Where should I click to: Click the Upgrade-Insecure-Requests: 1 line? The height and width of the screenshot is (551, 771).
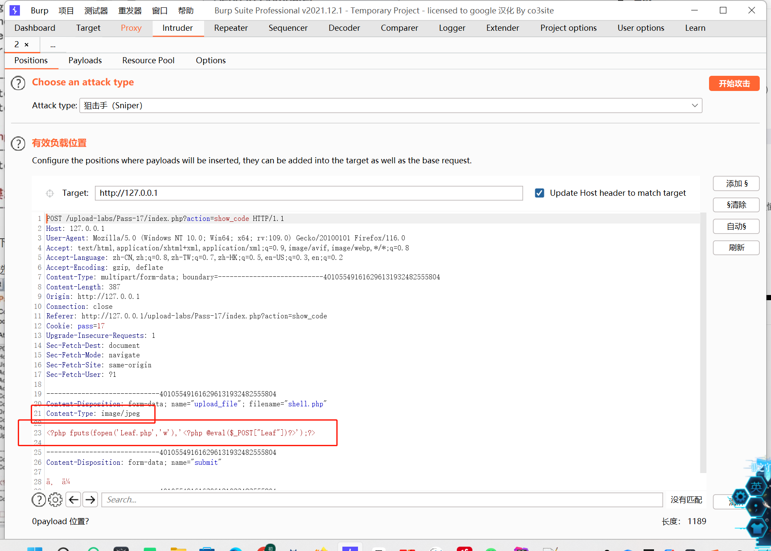[101, 336]
